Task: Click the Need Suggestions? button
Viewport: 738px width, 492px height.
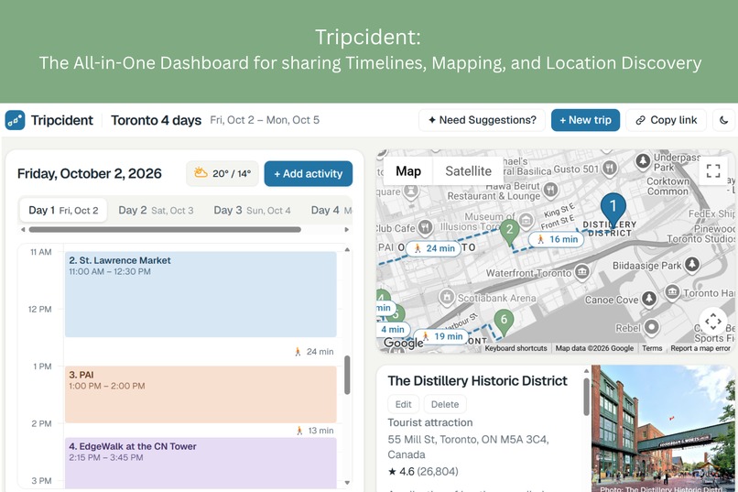Action: click(482, 120)
